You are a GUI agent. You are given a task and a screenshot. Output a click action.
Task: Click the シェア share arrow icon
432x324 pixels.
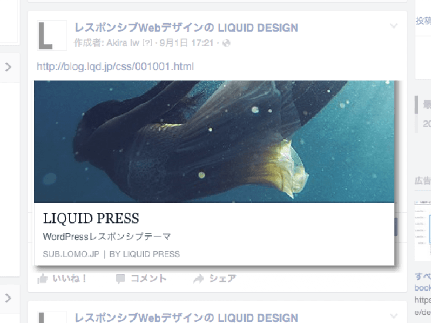pyautogui.click(x=199, y=279)
